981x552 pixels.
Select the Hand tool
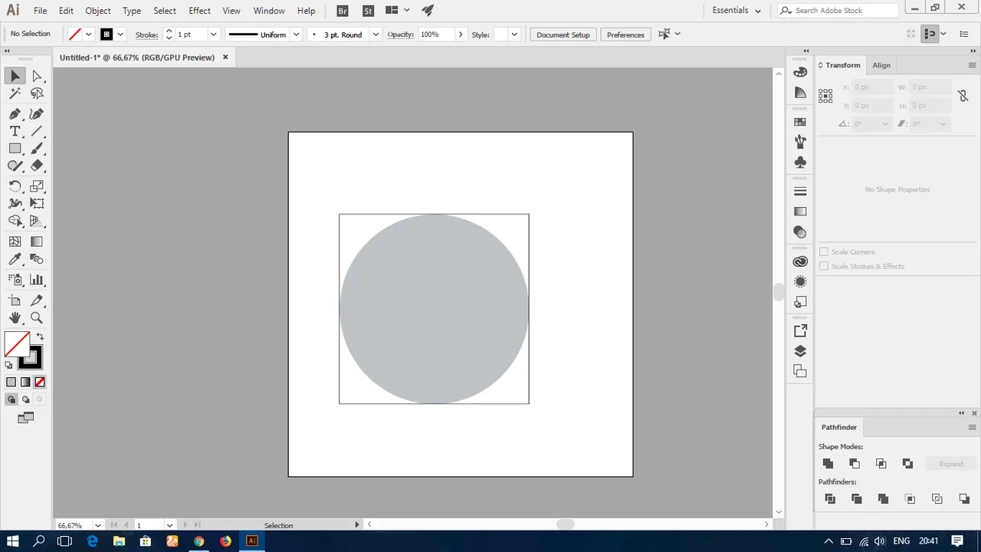(x=15, y=317)
